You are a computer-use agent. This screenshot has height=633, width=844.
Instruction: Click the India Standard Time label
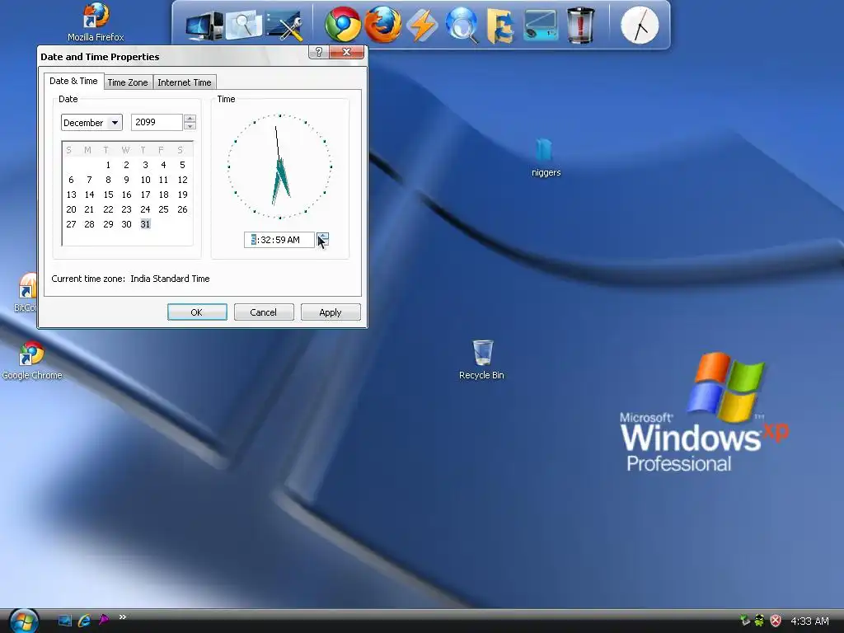(x=170, y=279)
